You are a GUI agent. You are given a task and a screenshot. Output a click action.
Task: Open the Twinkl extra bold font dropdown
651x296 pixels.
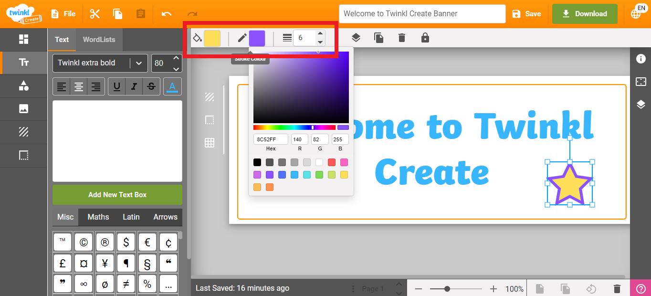click(x=100, y=63)
